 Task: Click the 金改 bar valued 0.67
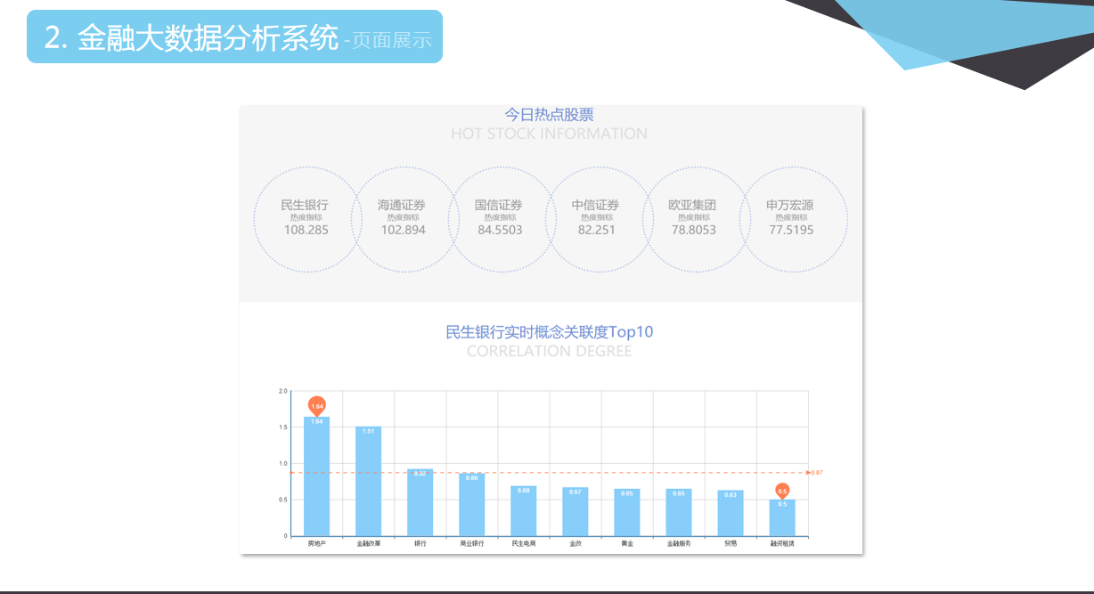(x=576, y=512)
